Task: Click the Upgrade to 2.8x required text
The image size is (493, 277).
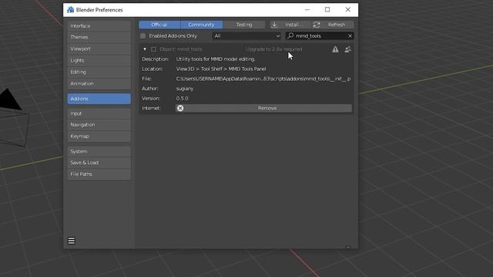Action: point(274,49)
